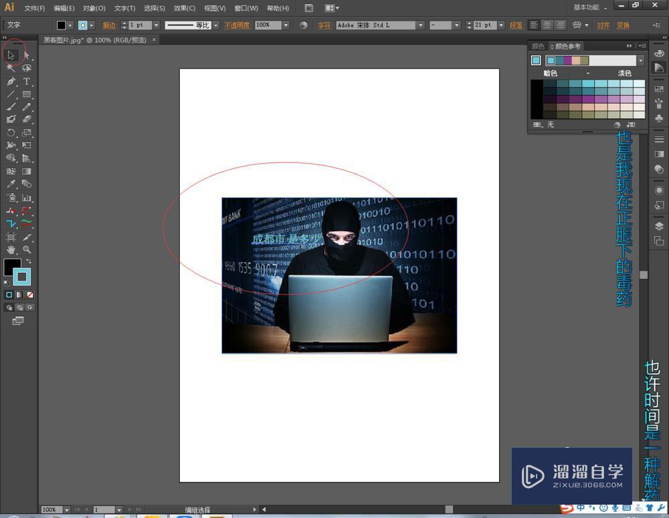Select the Paintbrush tool

pos(11,107)
